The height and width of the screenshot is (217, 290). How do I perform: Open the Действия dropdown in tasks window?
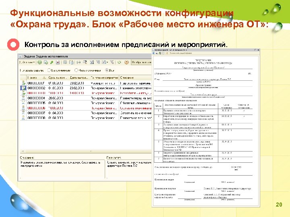(x=27, y=62)
